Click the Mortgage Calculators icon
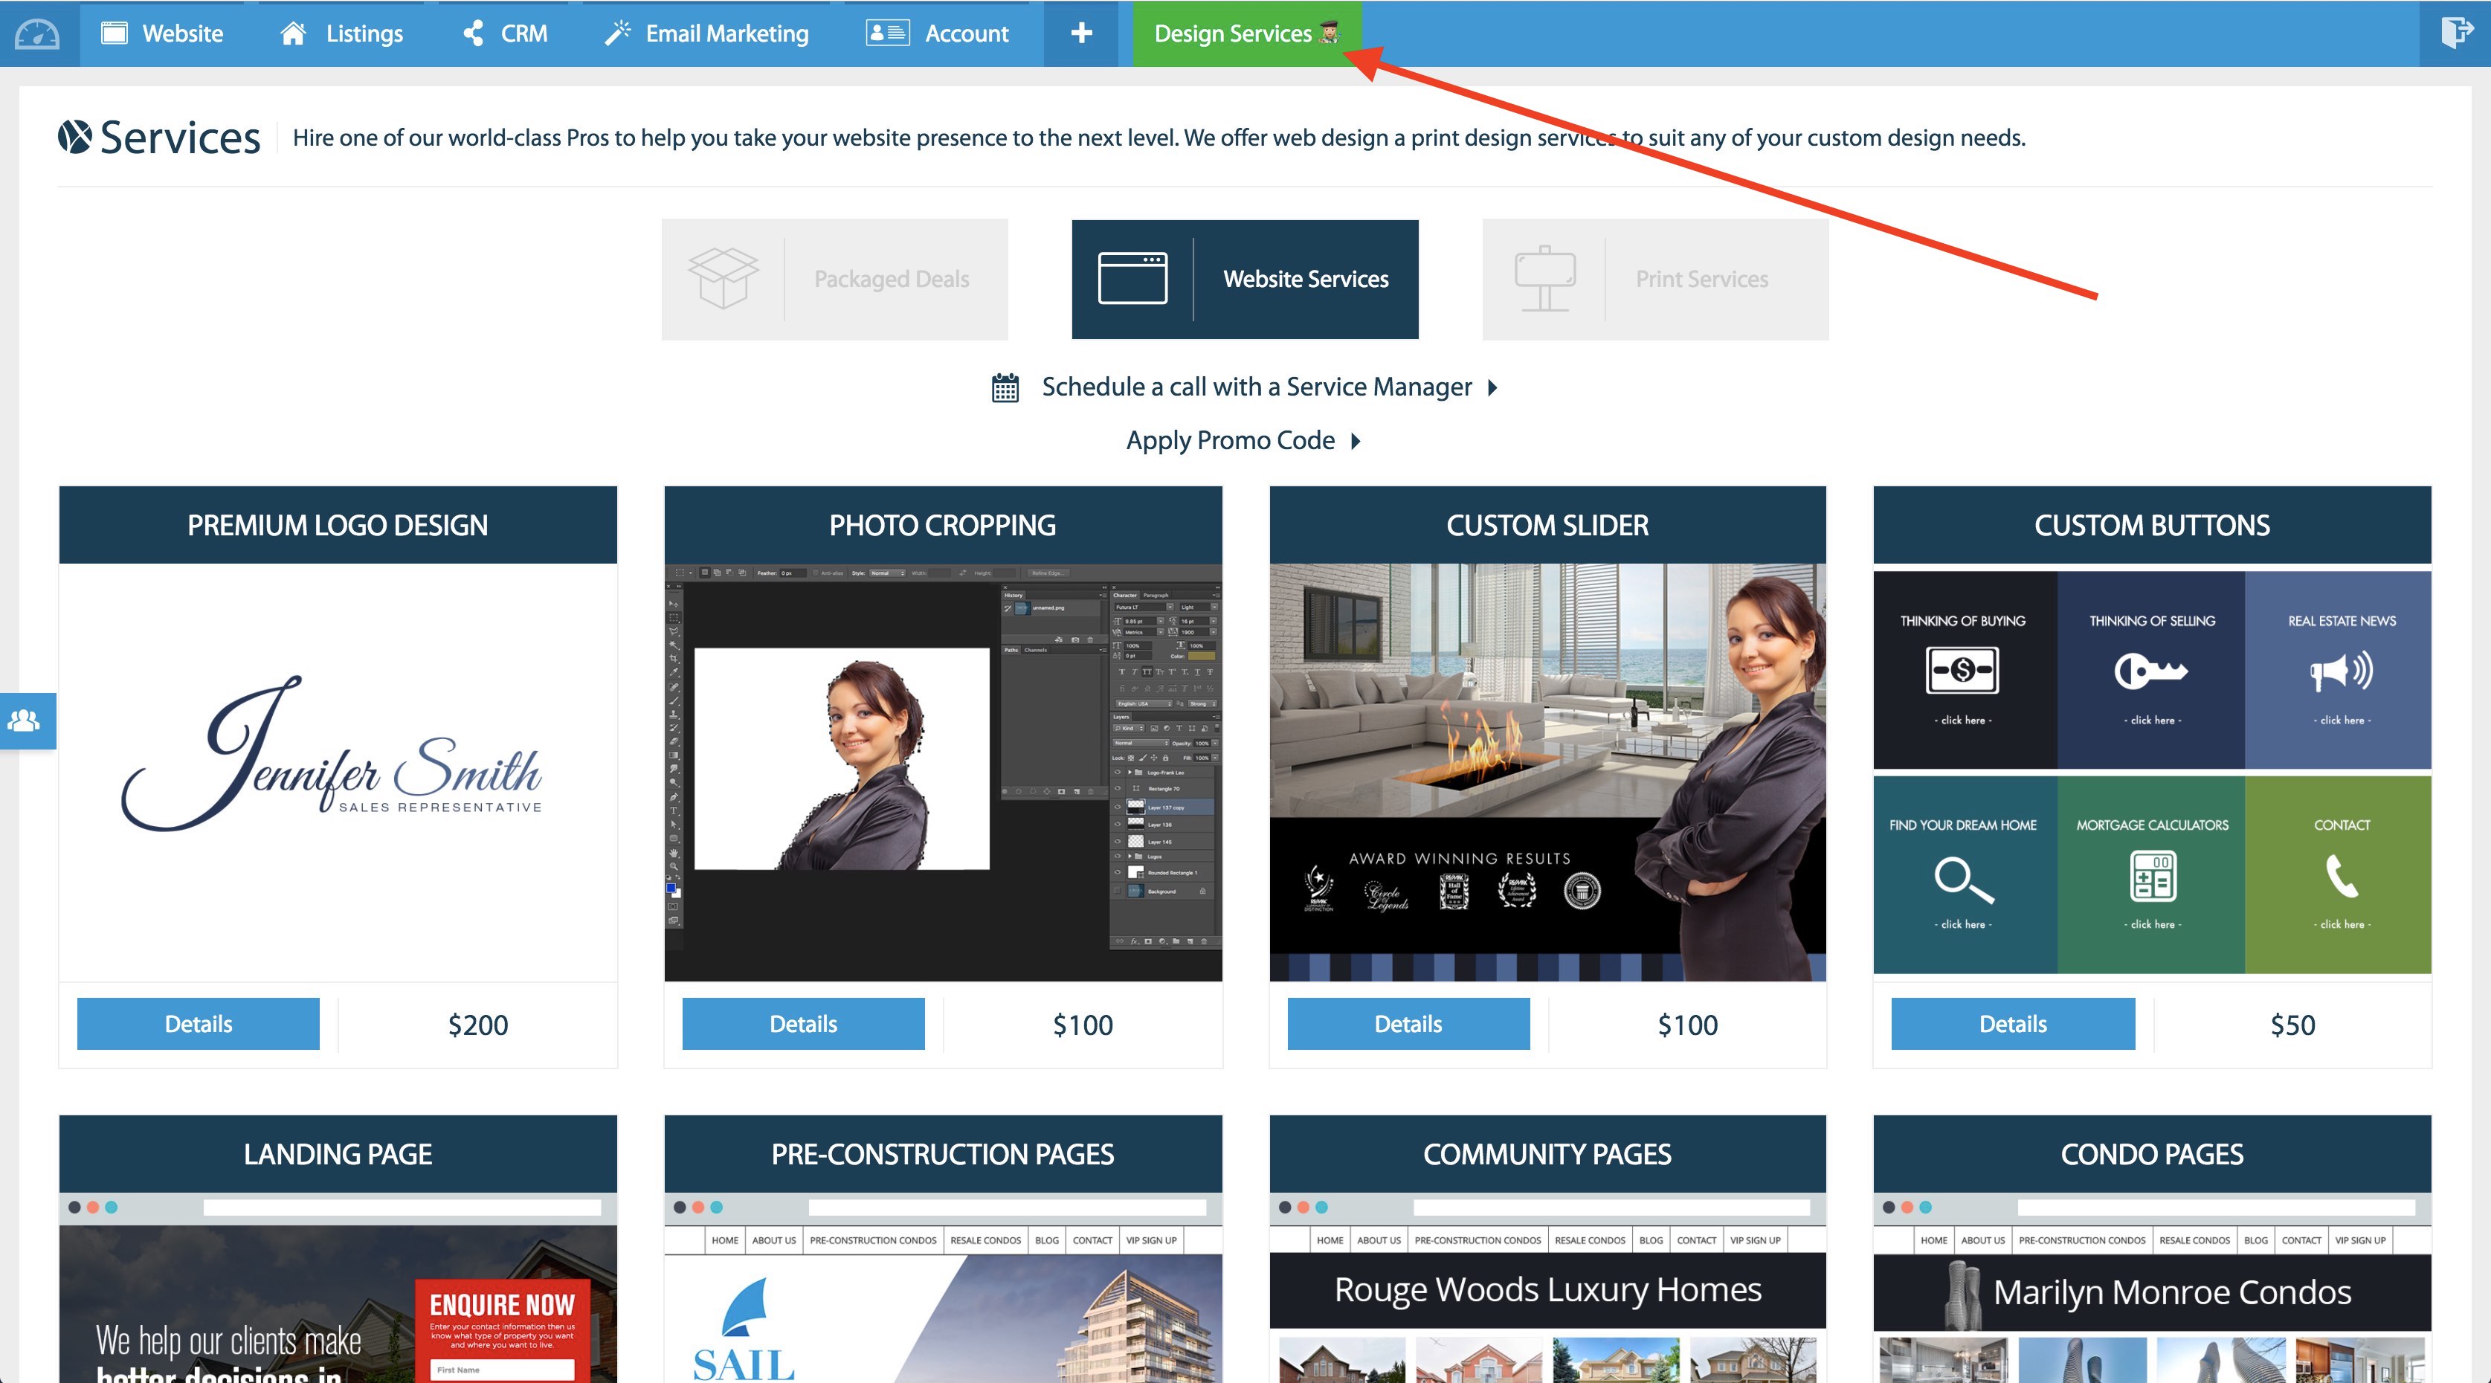Viewport: 2491px width, 1383px height. (2152, 876)
